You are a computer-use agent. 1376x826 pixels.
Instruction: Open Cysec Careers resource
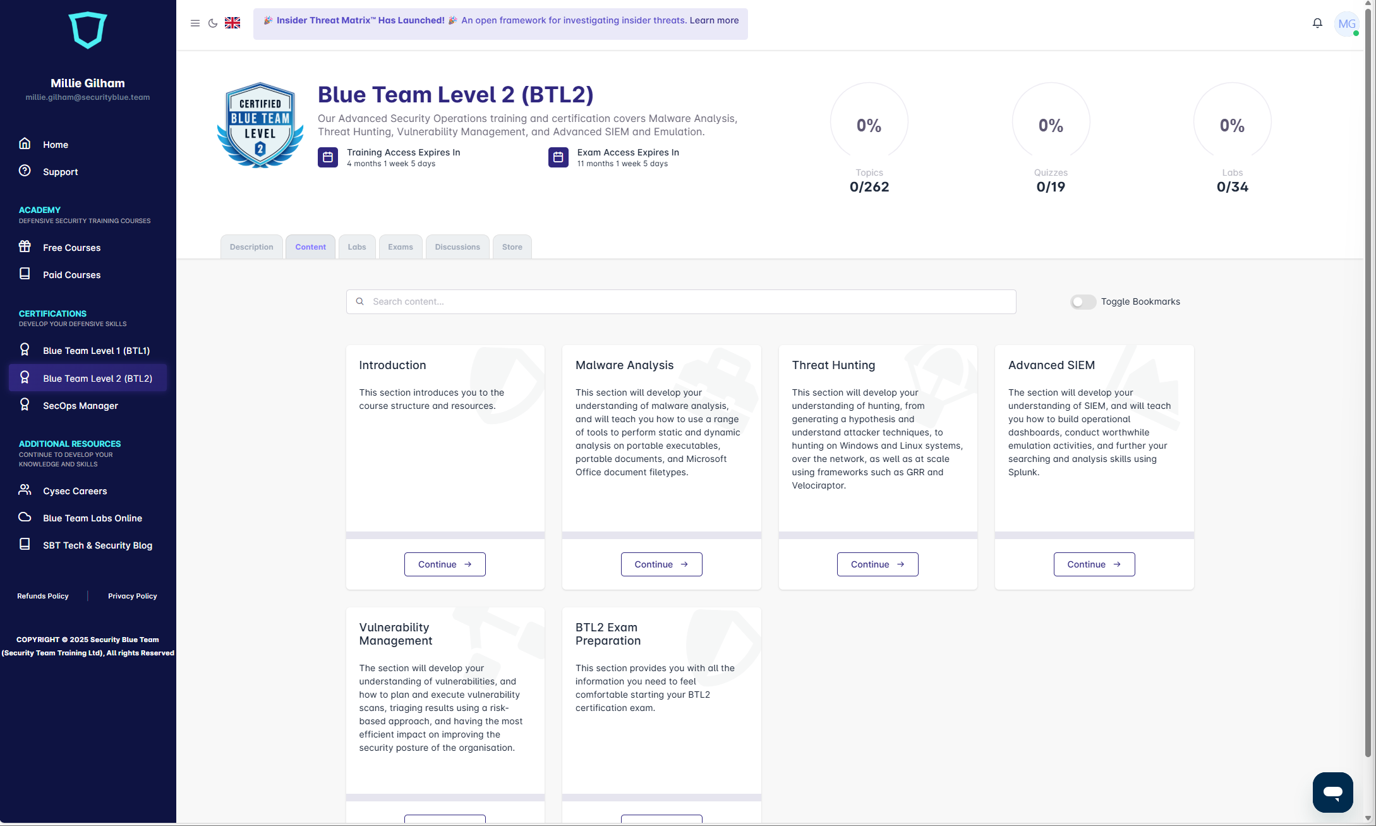75,491
